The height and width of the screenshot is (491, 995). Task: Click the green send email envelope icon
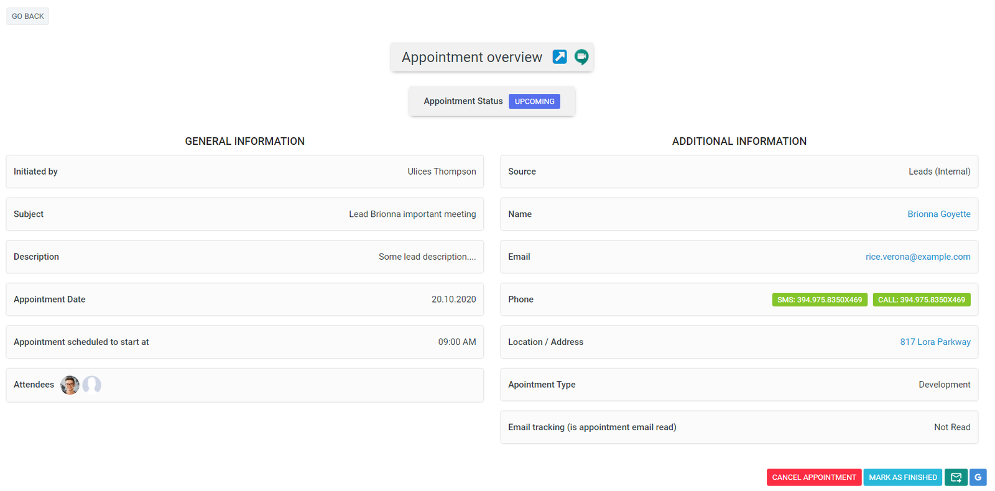(956, 477)
